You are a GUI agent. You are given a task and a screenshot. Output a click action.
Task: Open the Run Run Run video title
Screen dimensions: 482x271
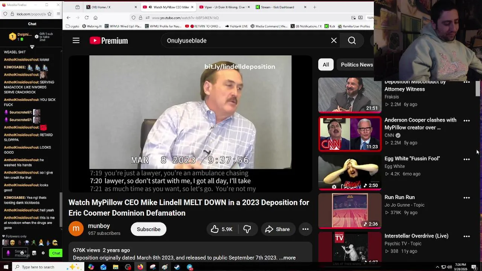(x=400, y=197)
